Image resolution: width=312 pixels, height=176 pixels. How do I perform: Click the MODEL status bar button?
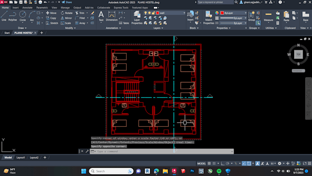tap(201, 164)
